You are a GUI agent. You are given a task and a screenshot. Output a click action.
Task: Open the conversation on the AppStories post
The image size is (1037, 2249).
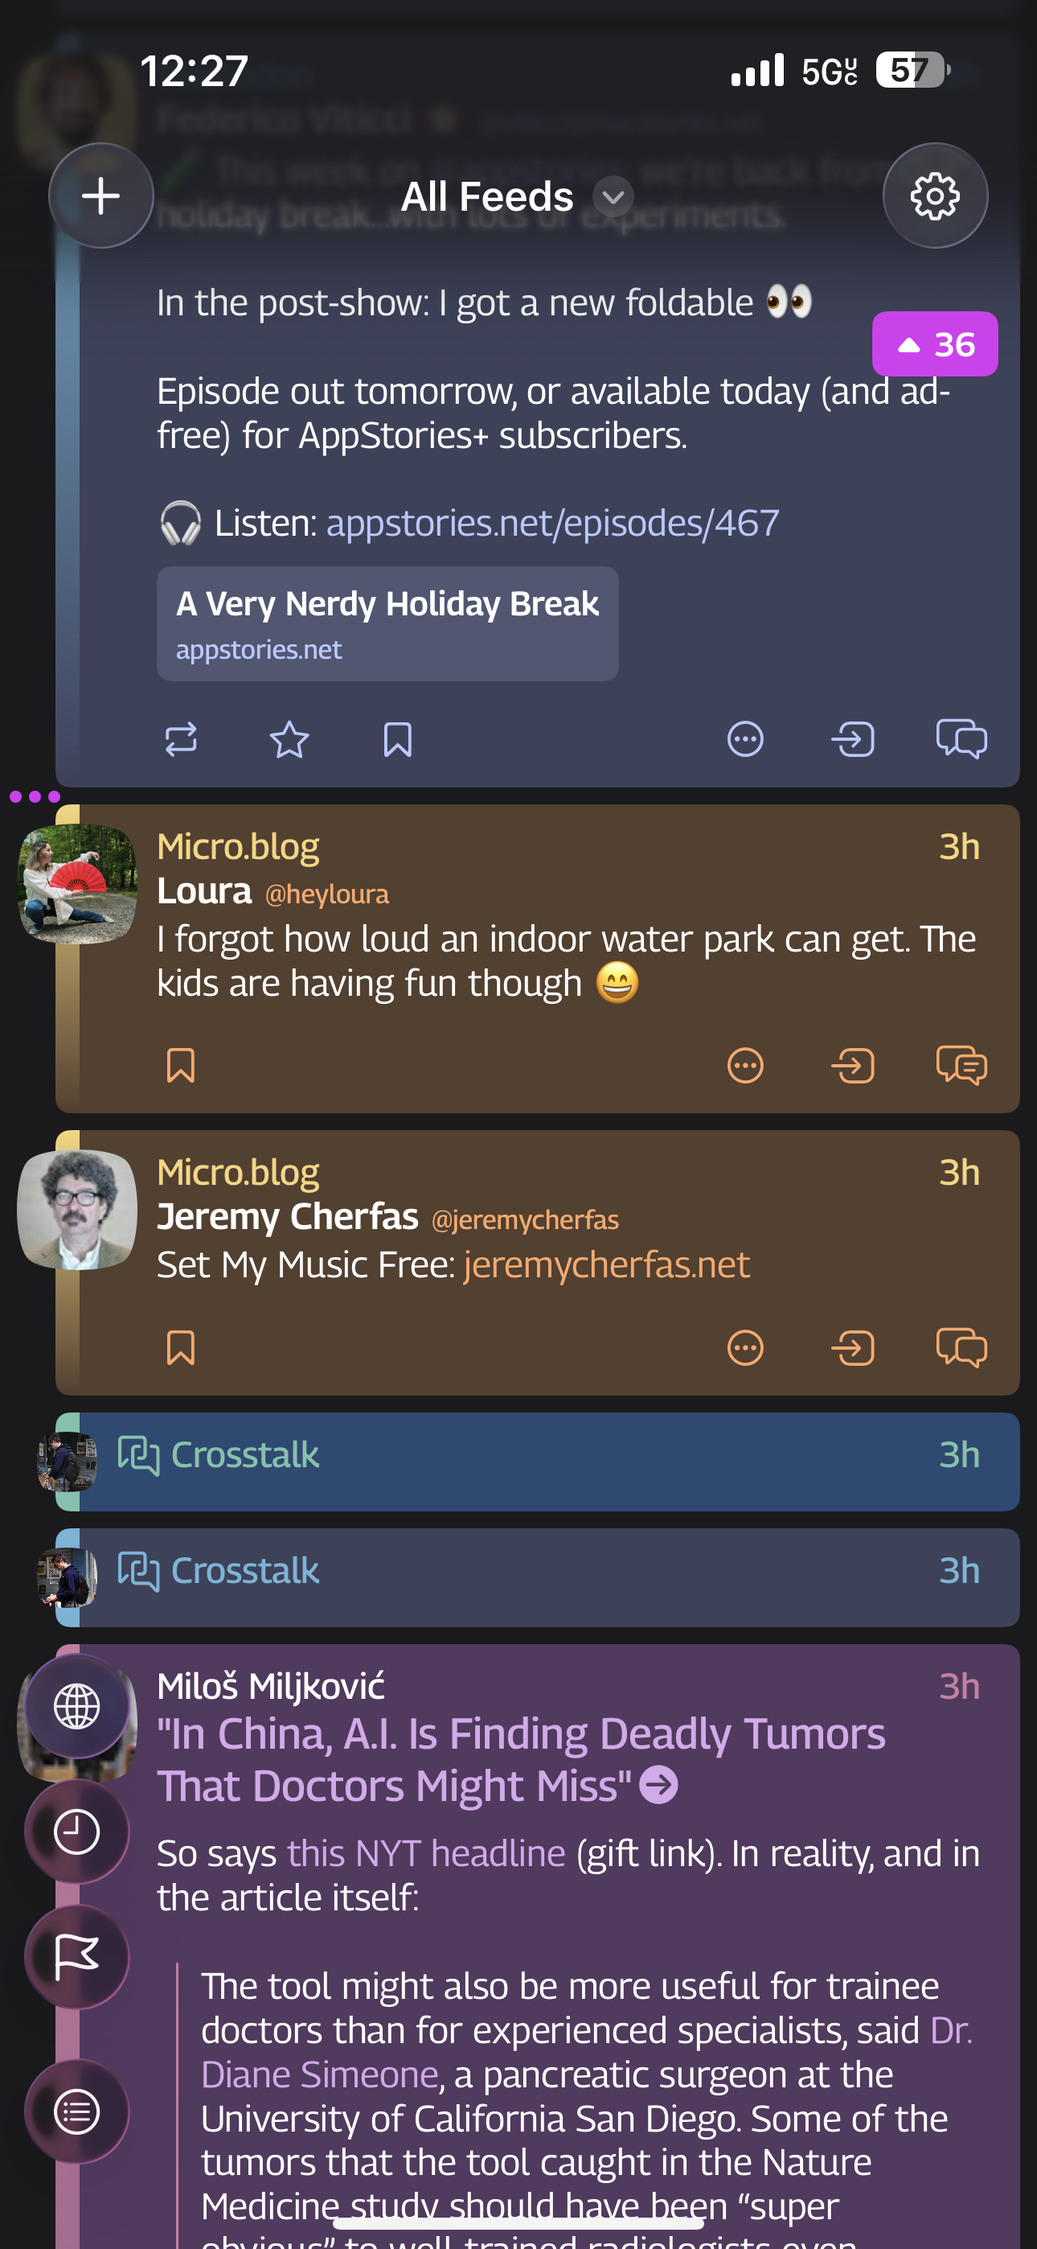click(961, 739)
